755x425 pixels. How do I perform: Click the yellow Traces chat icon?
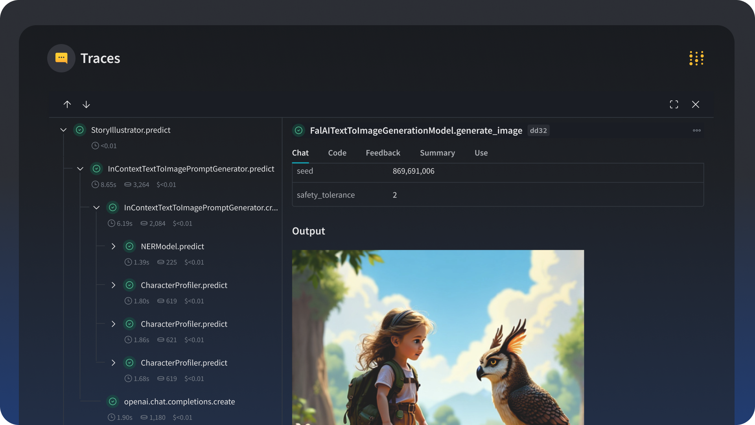click(x=61, y=58)
